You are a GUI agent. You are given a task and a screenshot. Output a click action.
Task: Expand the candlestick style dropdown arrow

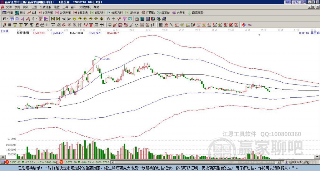pyautogui.click(x=37, y=19)
